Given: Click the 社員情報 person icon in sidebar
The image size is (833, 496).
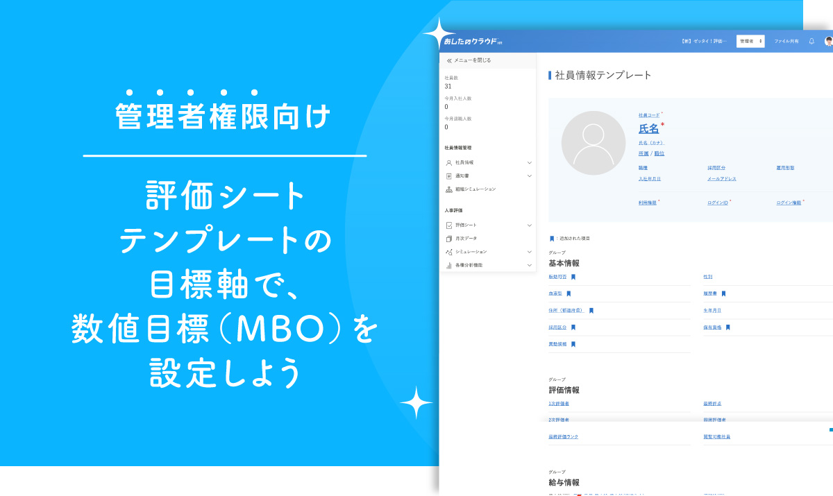Looking at the screenshot, I should point(449,162).
